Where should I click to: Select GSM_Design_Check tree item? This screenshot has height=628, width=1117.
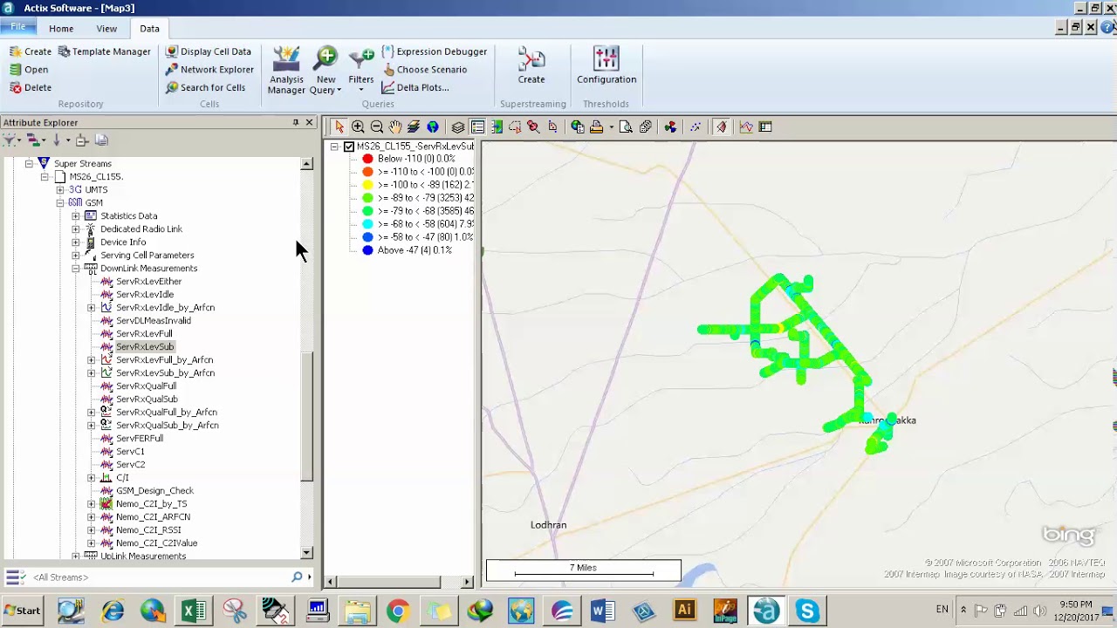coord(154,490)
